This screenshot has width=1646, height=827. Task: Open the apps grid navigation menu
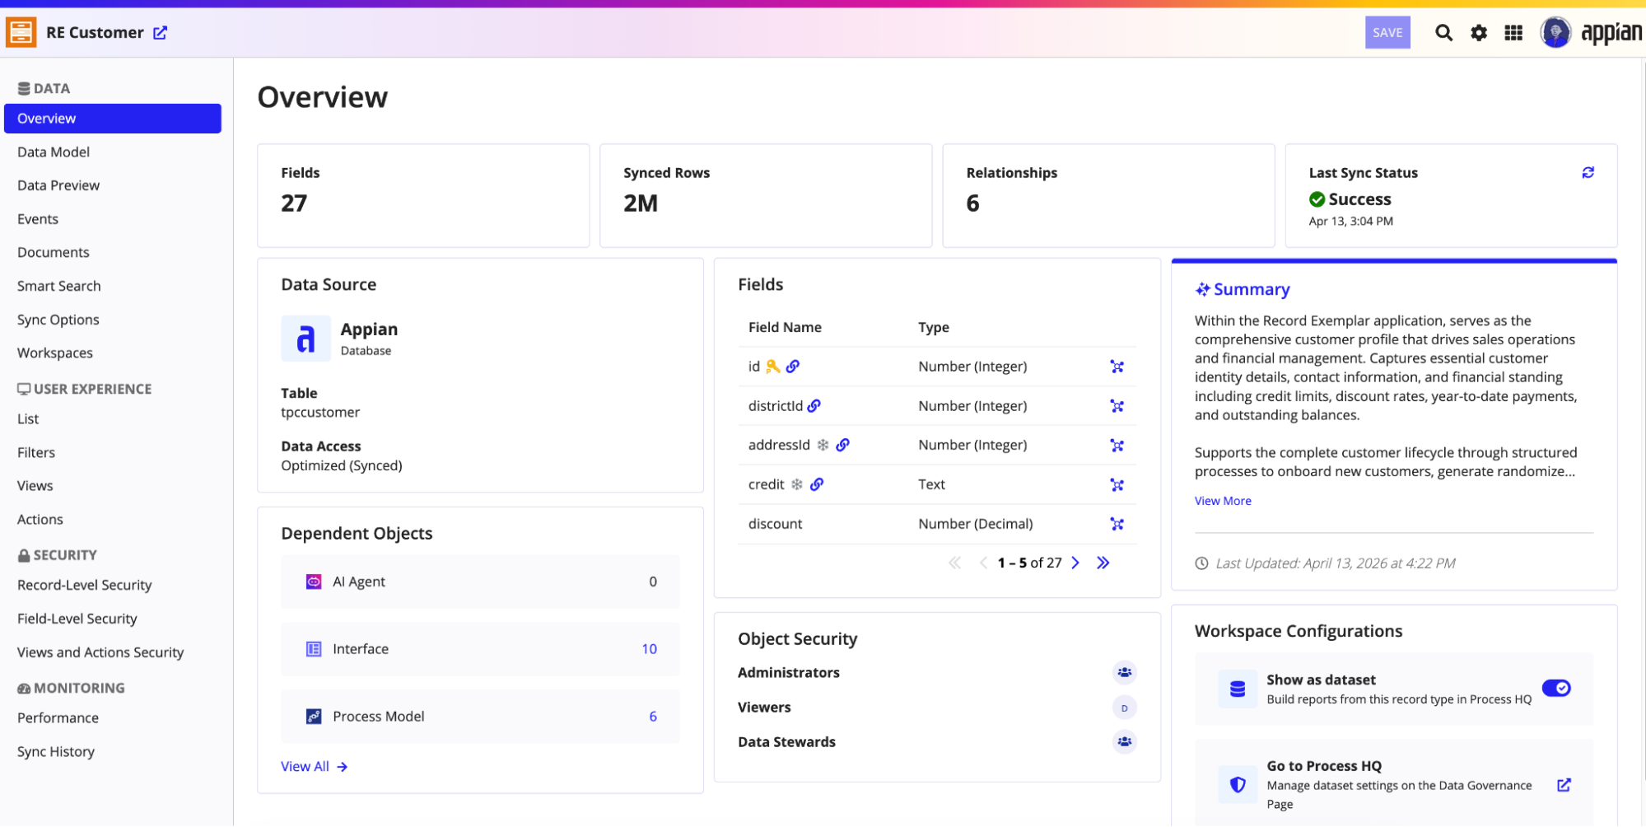pyautogui.click(x=1513, y=32)
